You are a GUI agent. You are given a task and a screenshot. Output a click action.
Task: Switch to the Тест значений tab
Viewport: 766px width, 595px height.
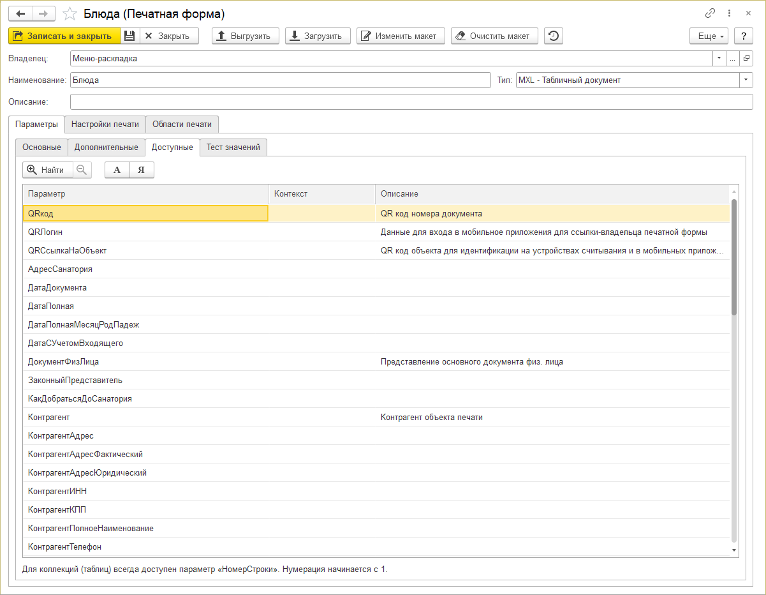233,147
